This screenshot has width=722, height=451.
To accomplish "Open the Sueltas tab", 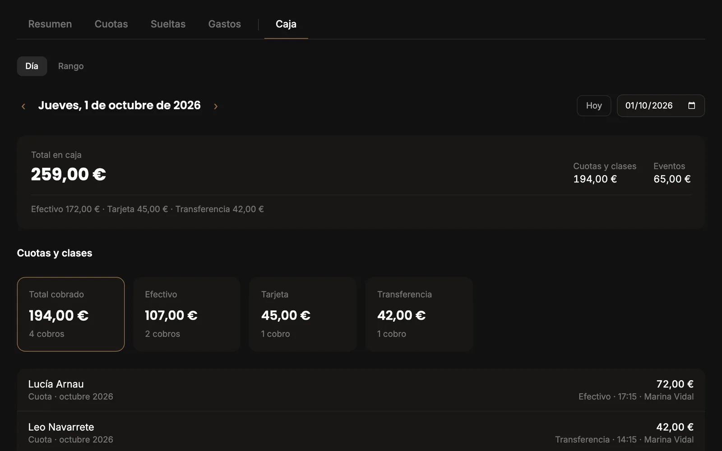I will coord(168,24).
